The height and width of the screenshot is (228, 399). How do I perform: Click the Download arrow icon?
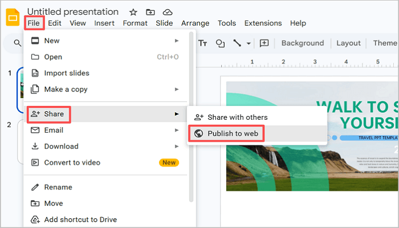35,146
